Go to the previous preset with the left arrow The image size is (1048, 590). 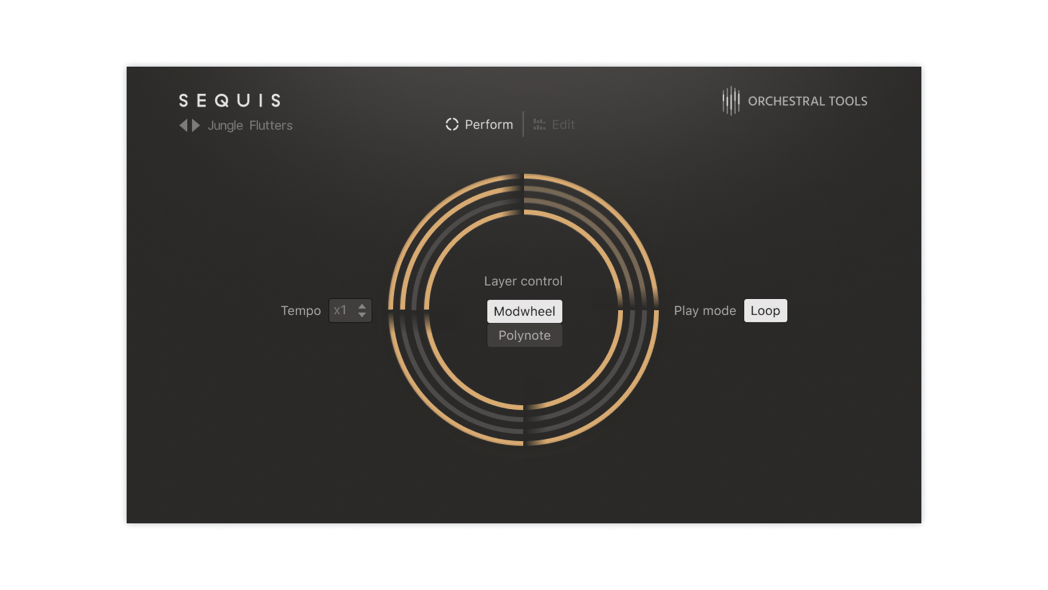coord(183,126)
